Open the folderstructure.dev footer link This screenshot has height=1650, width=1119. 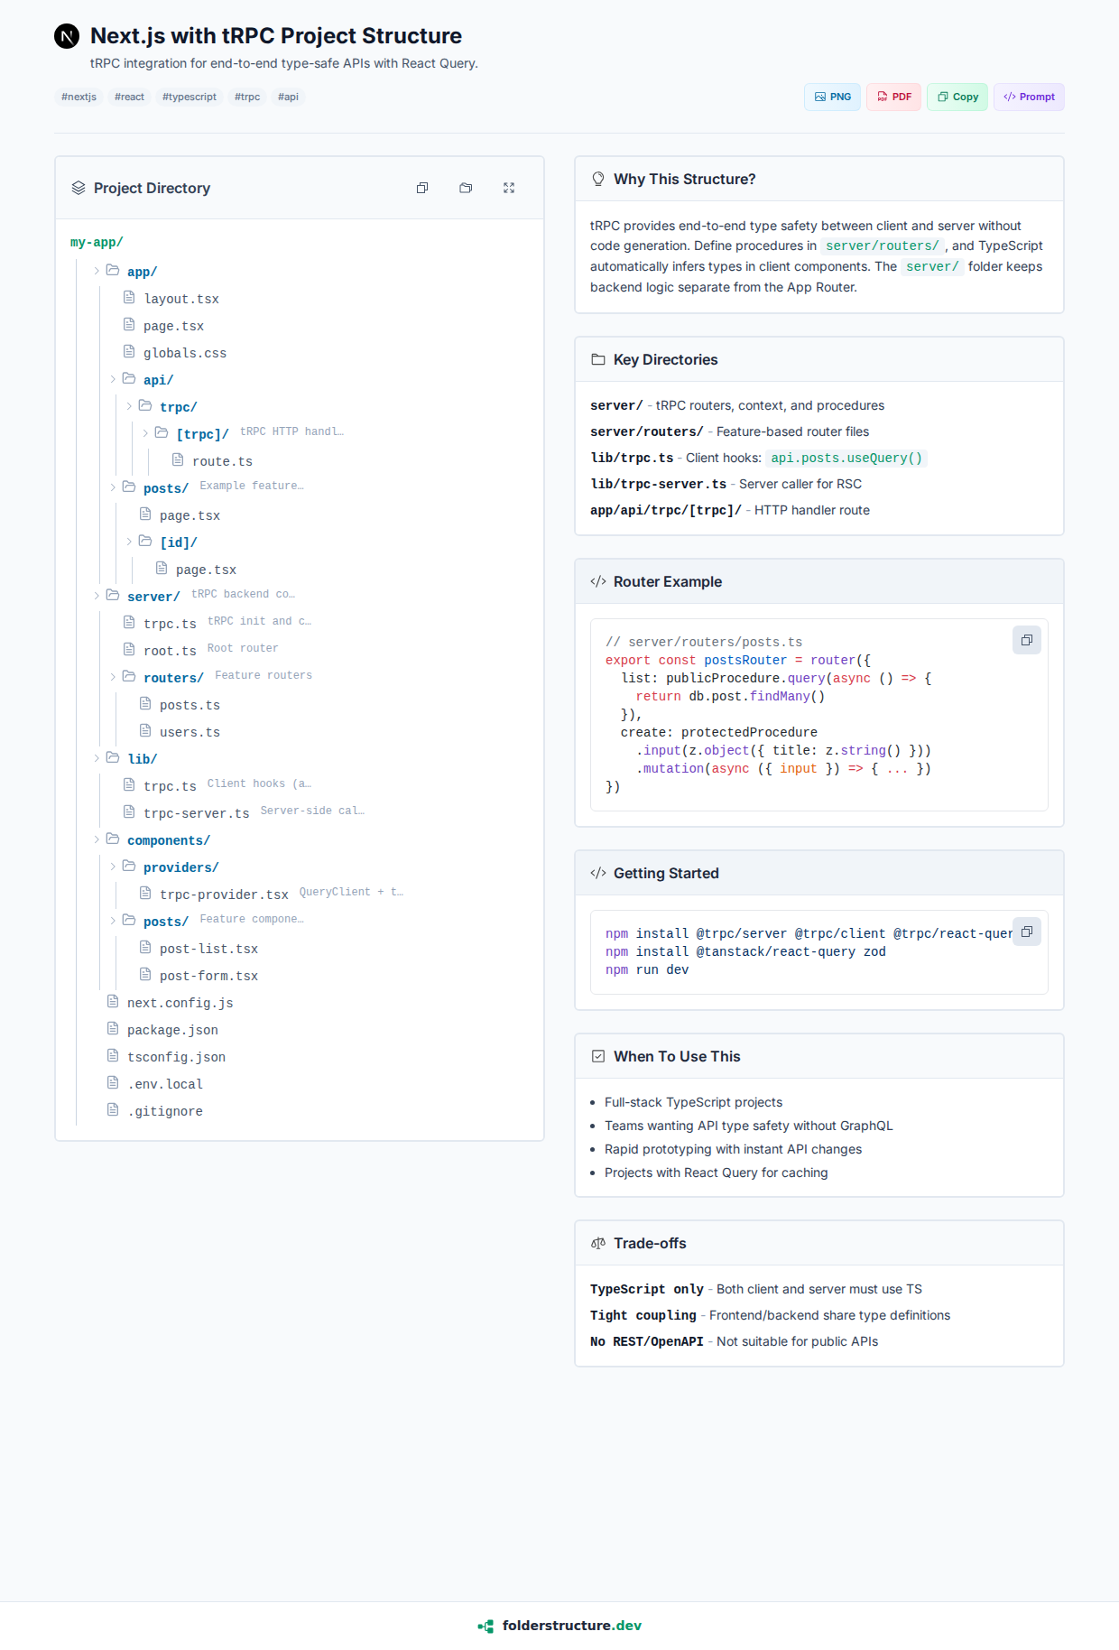point(571,1626)
